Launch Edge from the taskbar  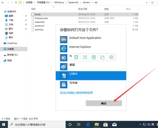[88, 125]
